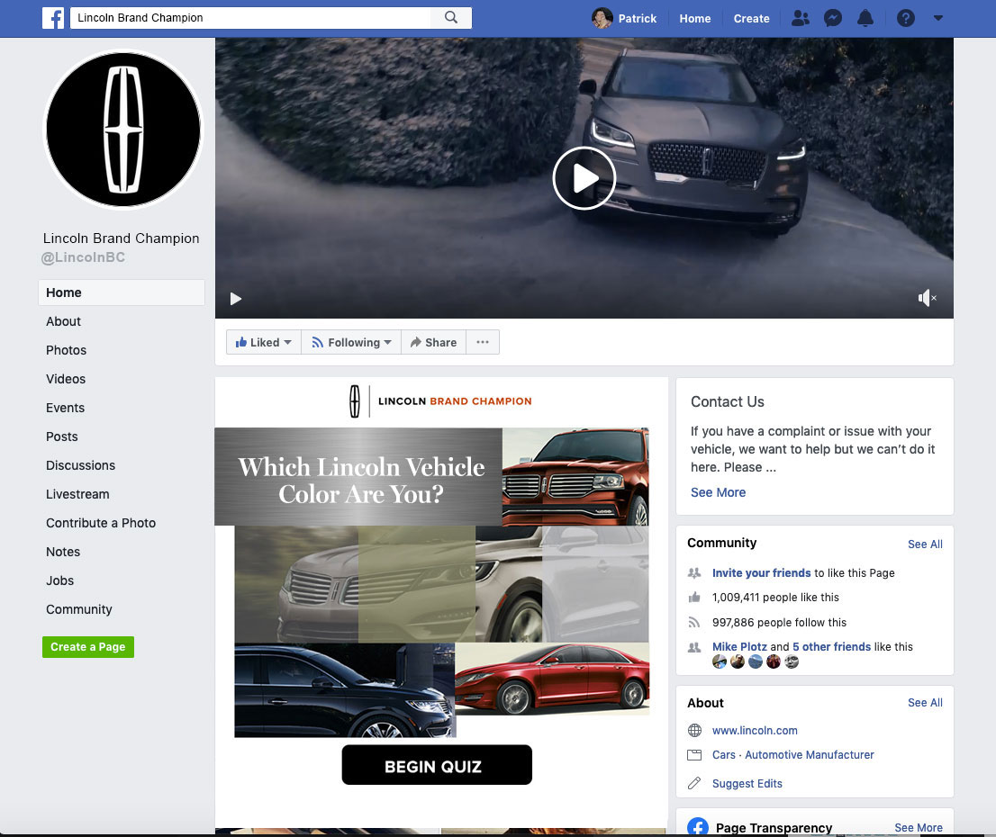Click Home in the top navigation bar
The image size is (996, 837).
pyautogui.click(x=695, y=18)
